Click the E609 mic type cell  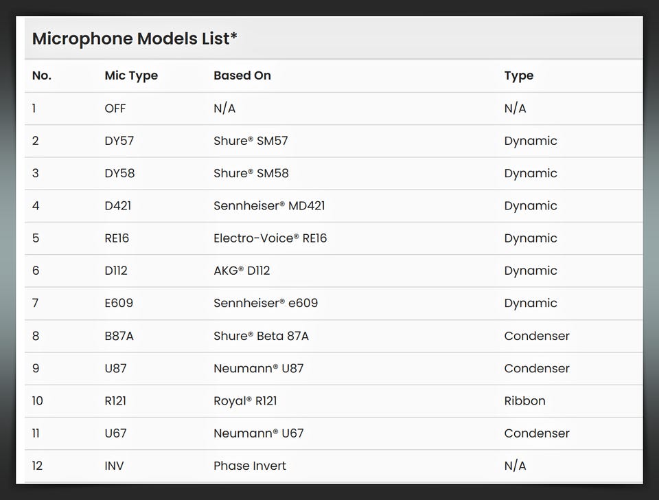pos(119,303)
